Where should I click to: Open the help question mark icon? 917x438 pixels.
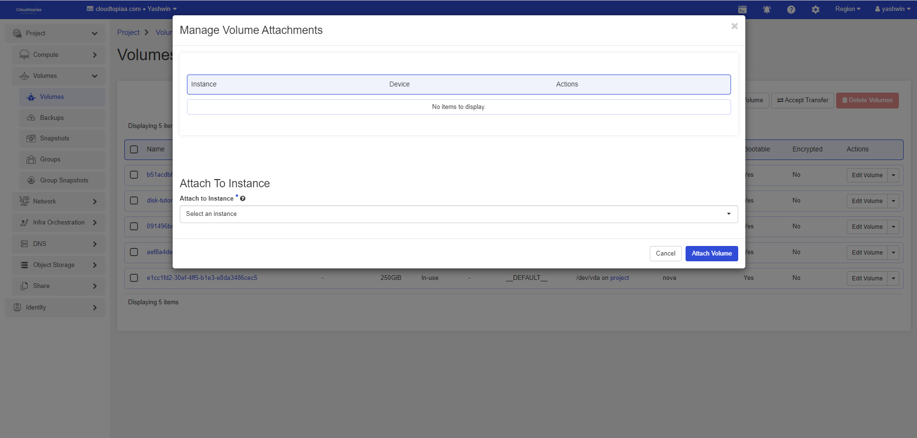point(791,10)
